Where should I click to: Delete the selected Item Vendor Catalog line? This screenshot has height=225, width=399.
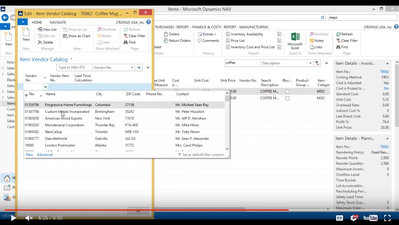click(x=45, y=42)
